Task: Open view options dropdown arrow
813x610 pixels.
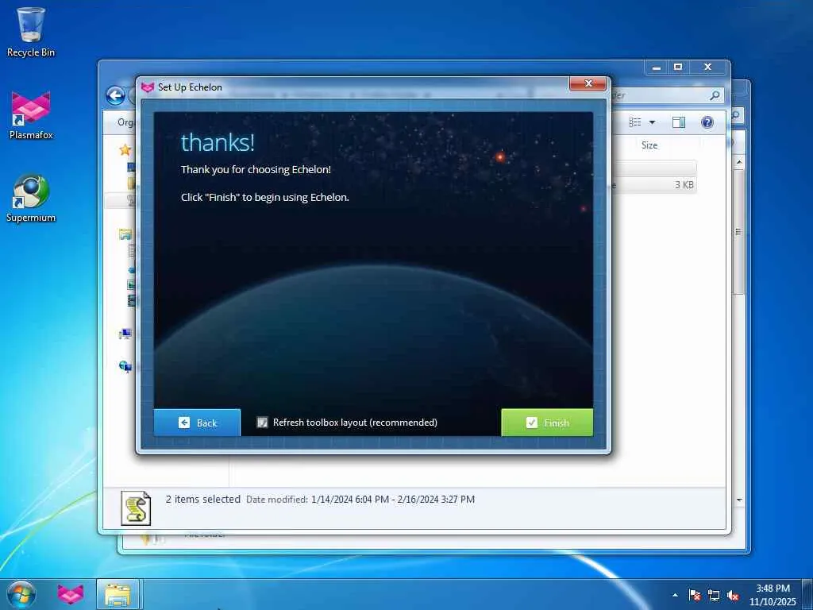Action: tap(653, 122)
